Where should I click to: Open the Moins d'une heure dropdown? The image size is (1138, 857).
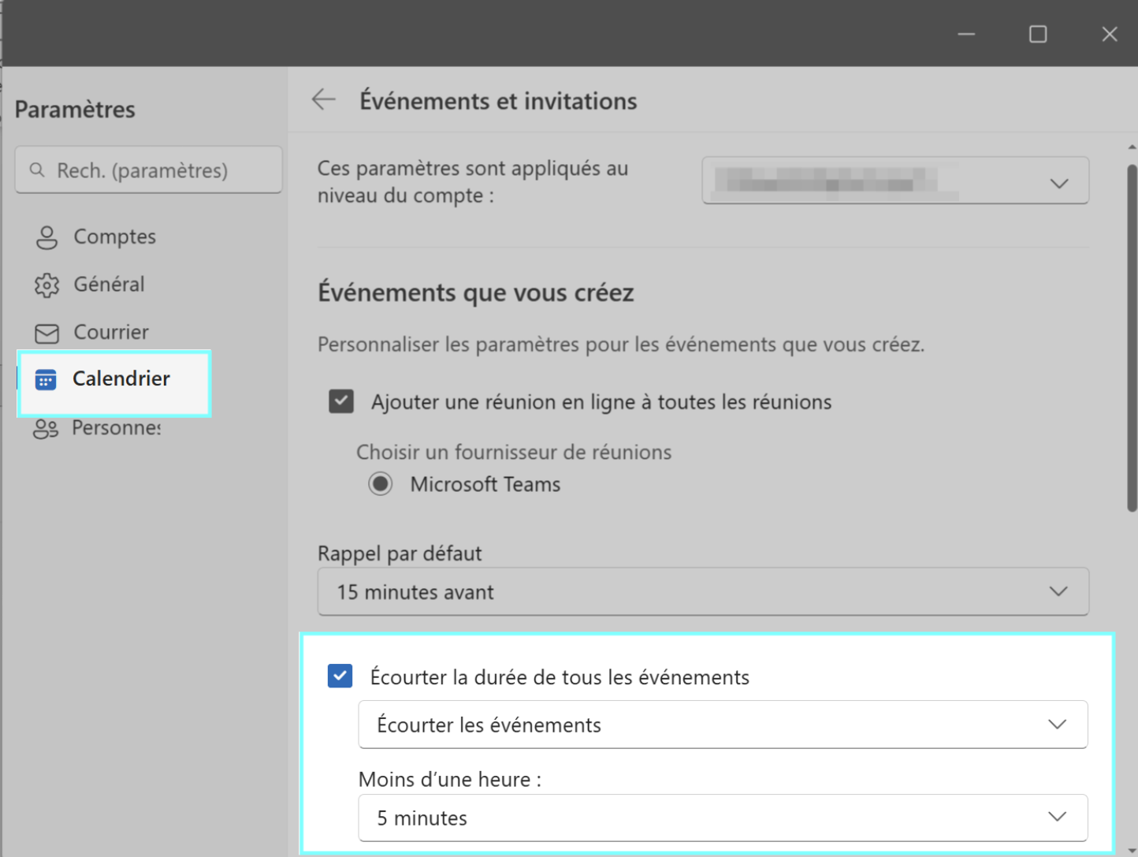point(722,818)
